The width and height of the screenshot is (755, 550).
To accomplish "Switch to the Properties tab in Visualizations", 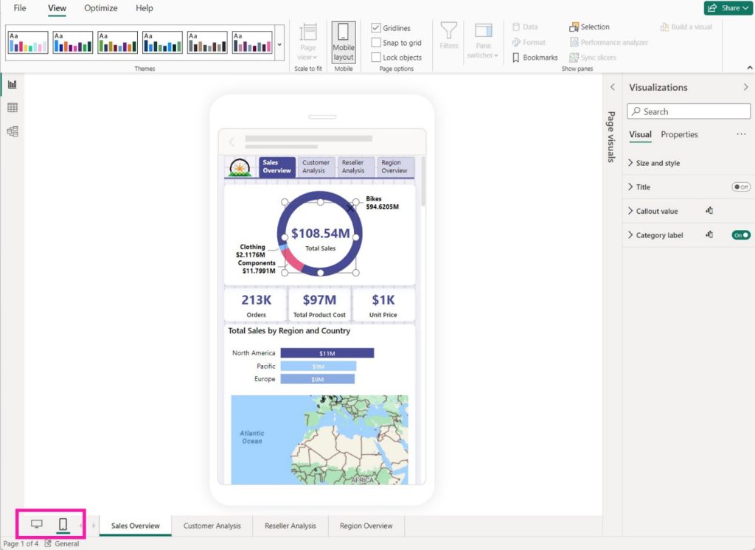I will [679, 134].
